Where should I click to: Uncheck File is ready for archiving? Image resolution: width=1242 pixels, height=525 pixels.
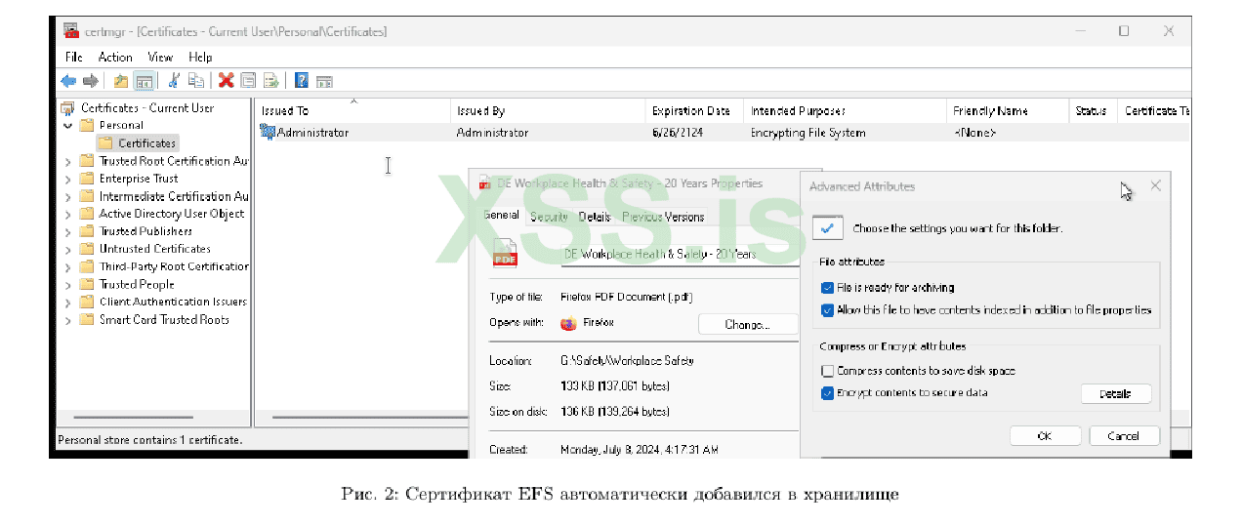(828, 288)
